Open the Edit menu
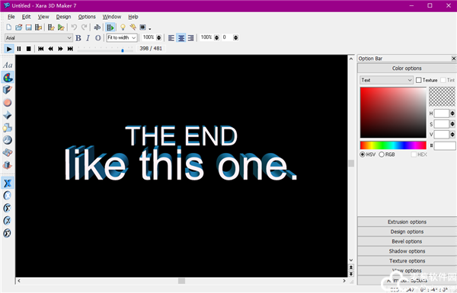 [x=26, y=17]
